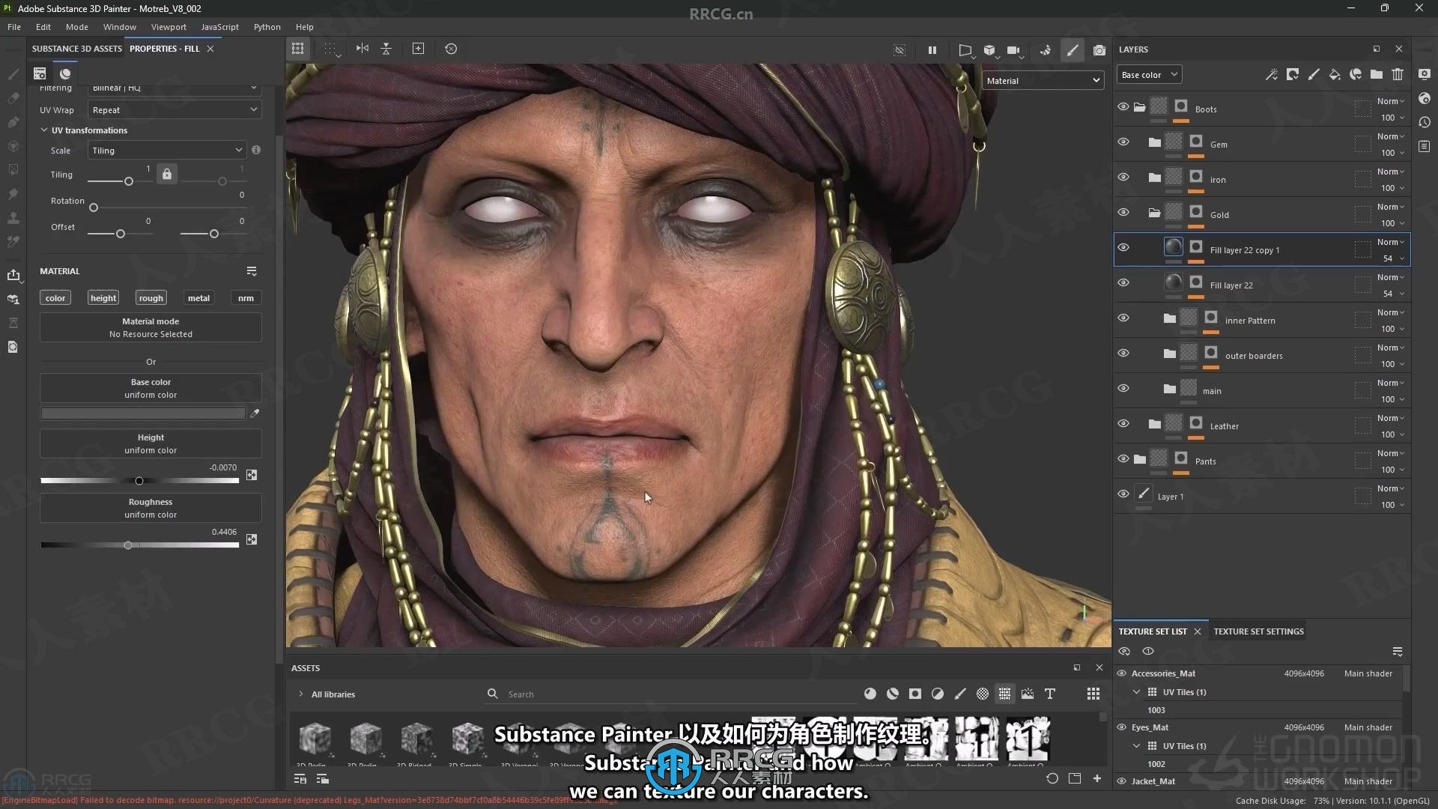Pause the engine computations
This screenshot has width=1438, height=809.
932,50
